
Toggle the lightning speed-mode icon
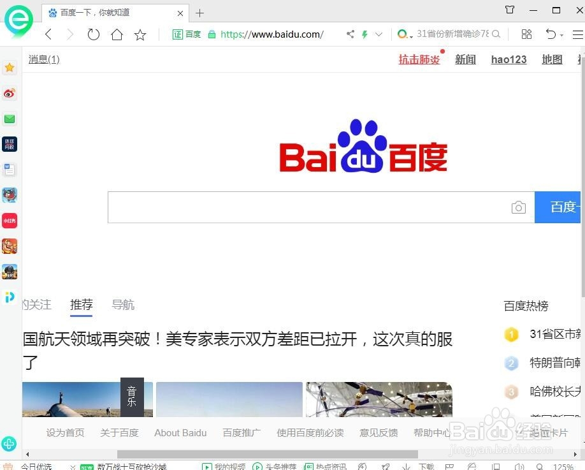(365, 34)
